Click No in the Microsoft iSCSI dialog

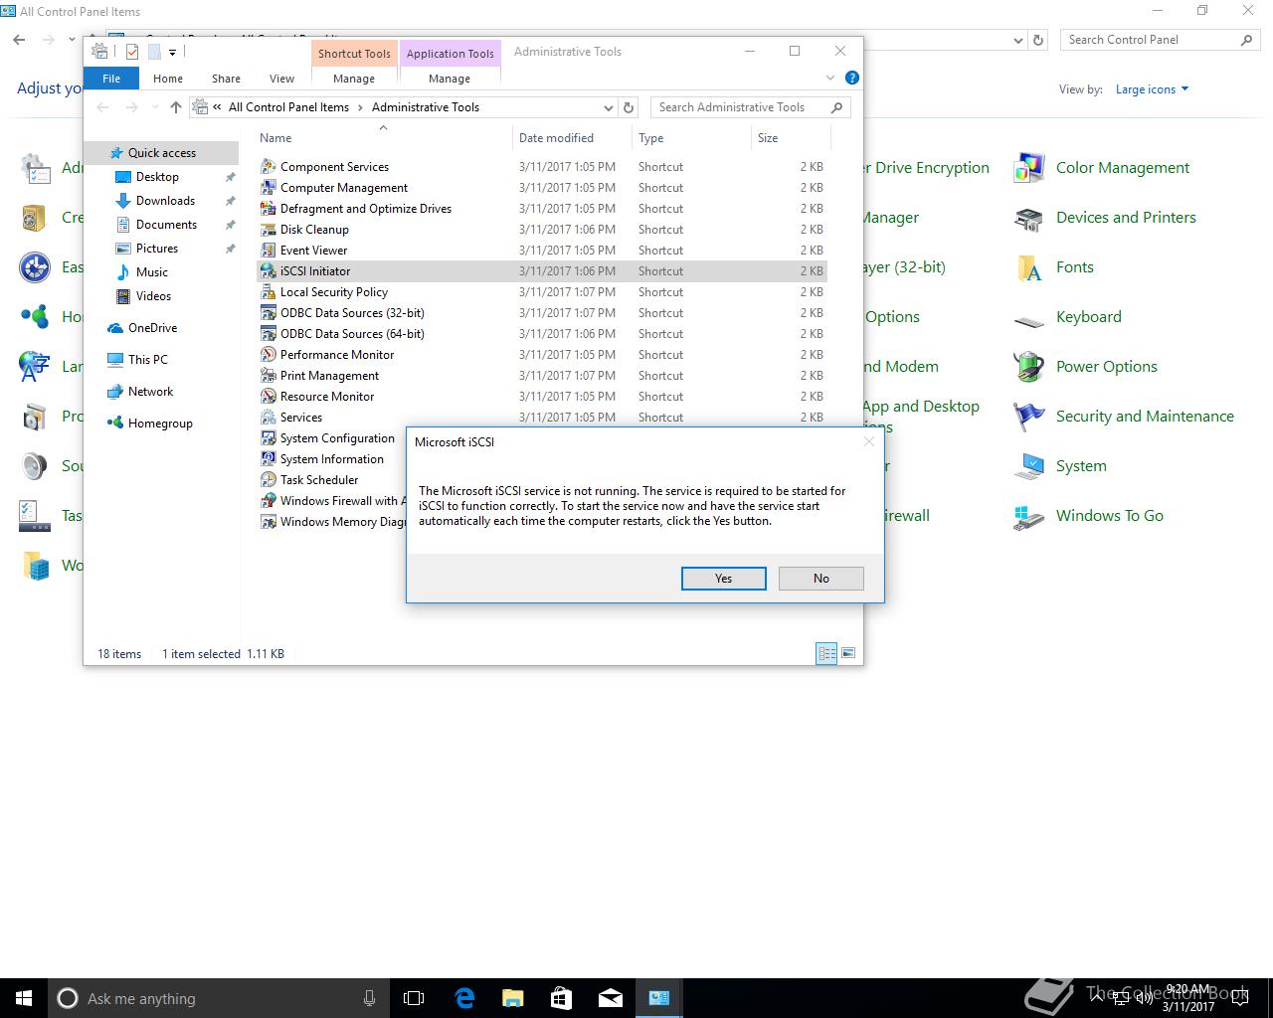coord(820,579)
